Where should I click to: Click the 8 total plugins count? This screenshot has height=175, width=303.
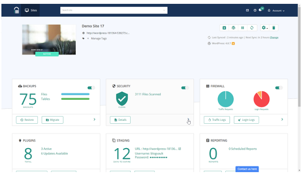coord(28,153)
